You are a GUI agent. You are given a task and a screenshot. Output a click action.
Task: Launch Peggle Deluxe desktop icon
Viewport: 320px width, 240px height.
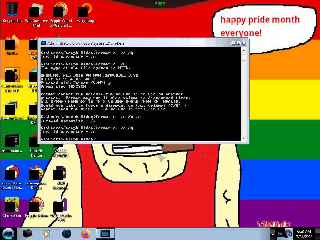click(x=36, y=207)
